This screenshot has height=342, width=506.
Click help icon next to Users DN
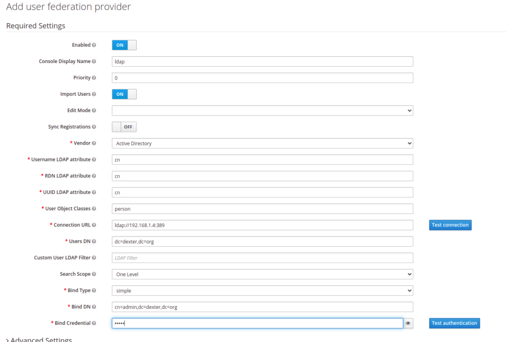click(x=94, y=241)
